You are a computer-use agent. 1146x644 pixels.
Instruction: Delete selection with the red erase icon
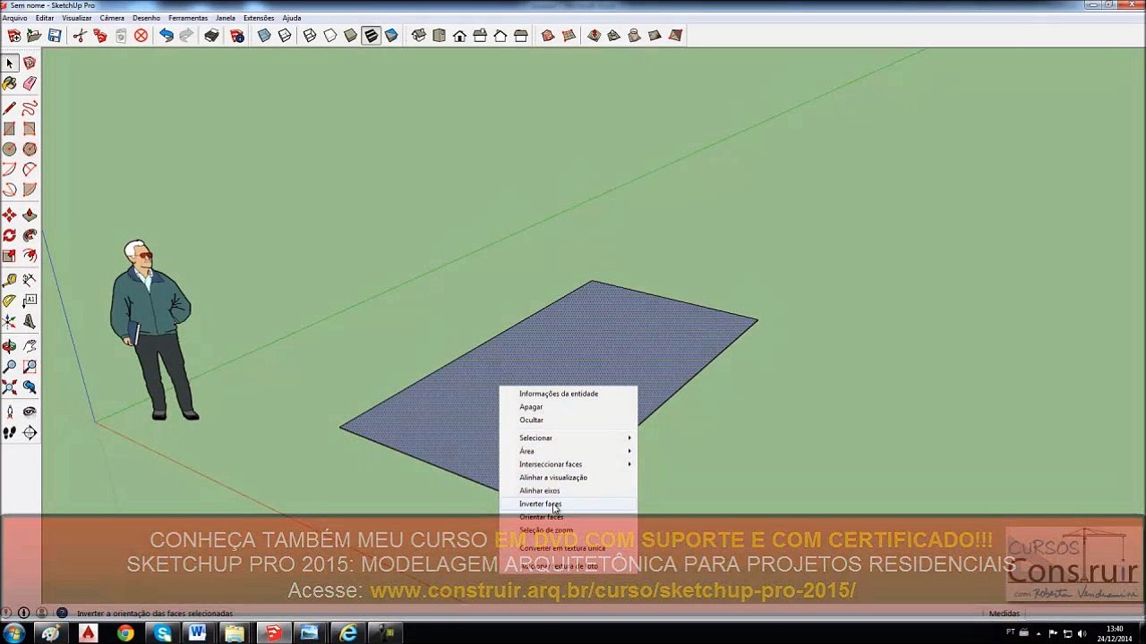[141, 36]
